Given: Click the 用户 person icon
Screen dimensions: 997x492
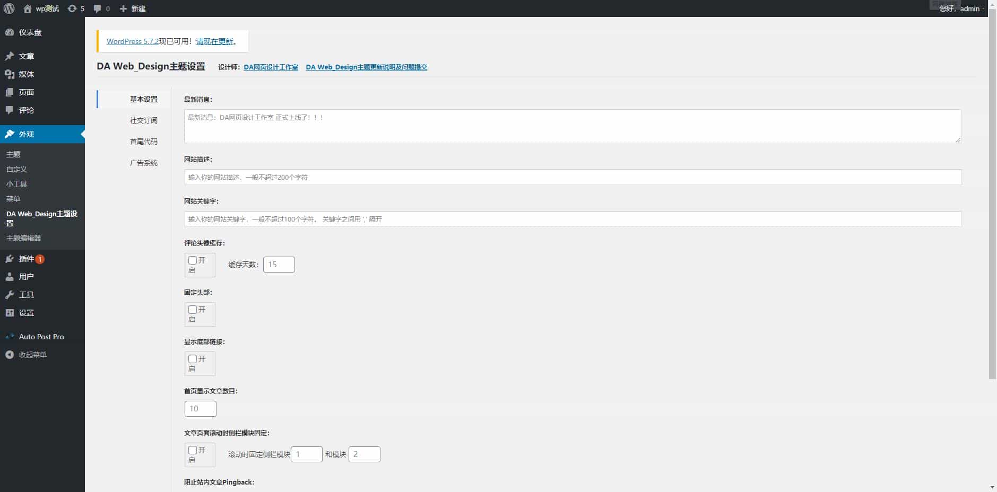Looking at the screenshot, I should (10, 277).
